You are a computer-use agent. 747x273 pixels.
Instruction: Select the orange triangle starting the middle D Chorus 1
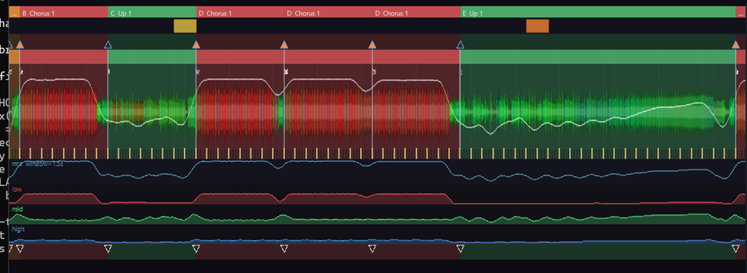coord(284,45)
